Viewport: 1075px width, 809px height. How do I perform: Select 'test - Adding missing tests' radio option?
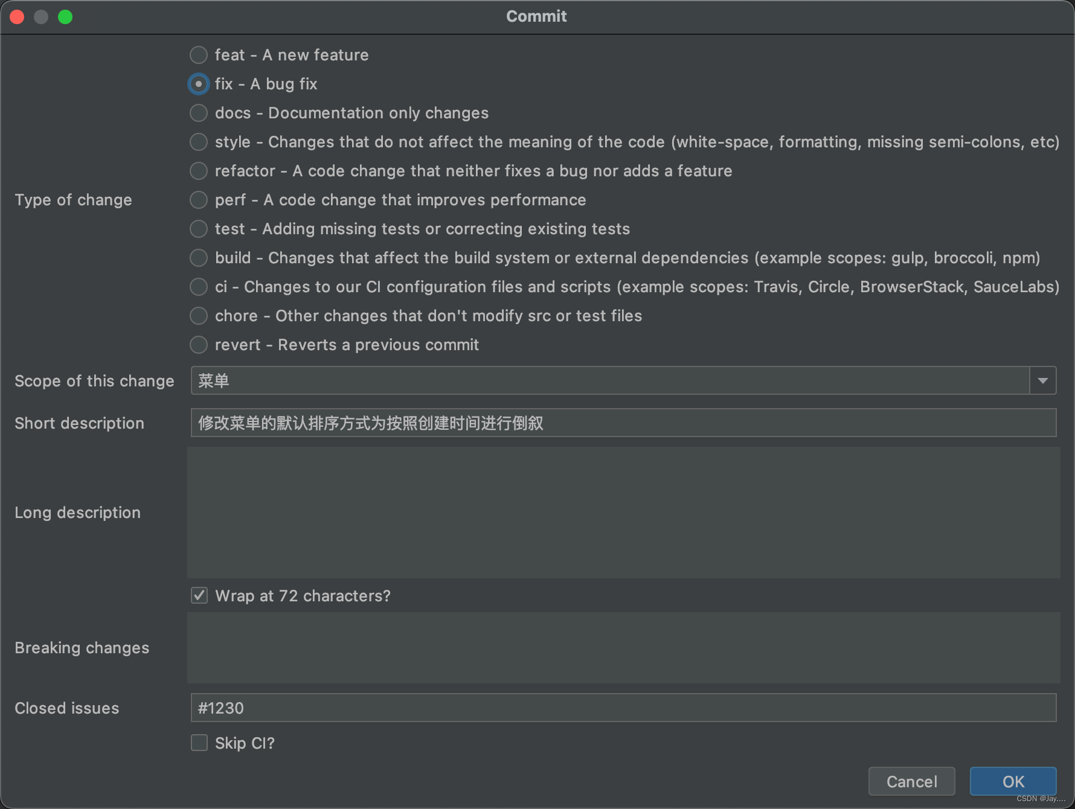pos(199,229)
